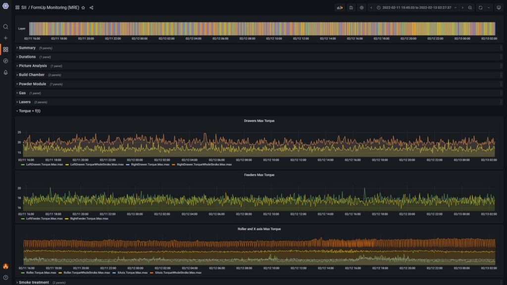Open the Explore compass icon
Image resolution: width=507 pixels, height=285 pixels.
coord(5,61)
